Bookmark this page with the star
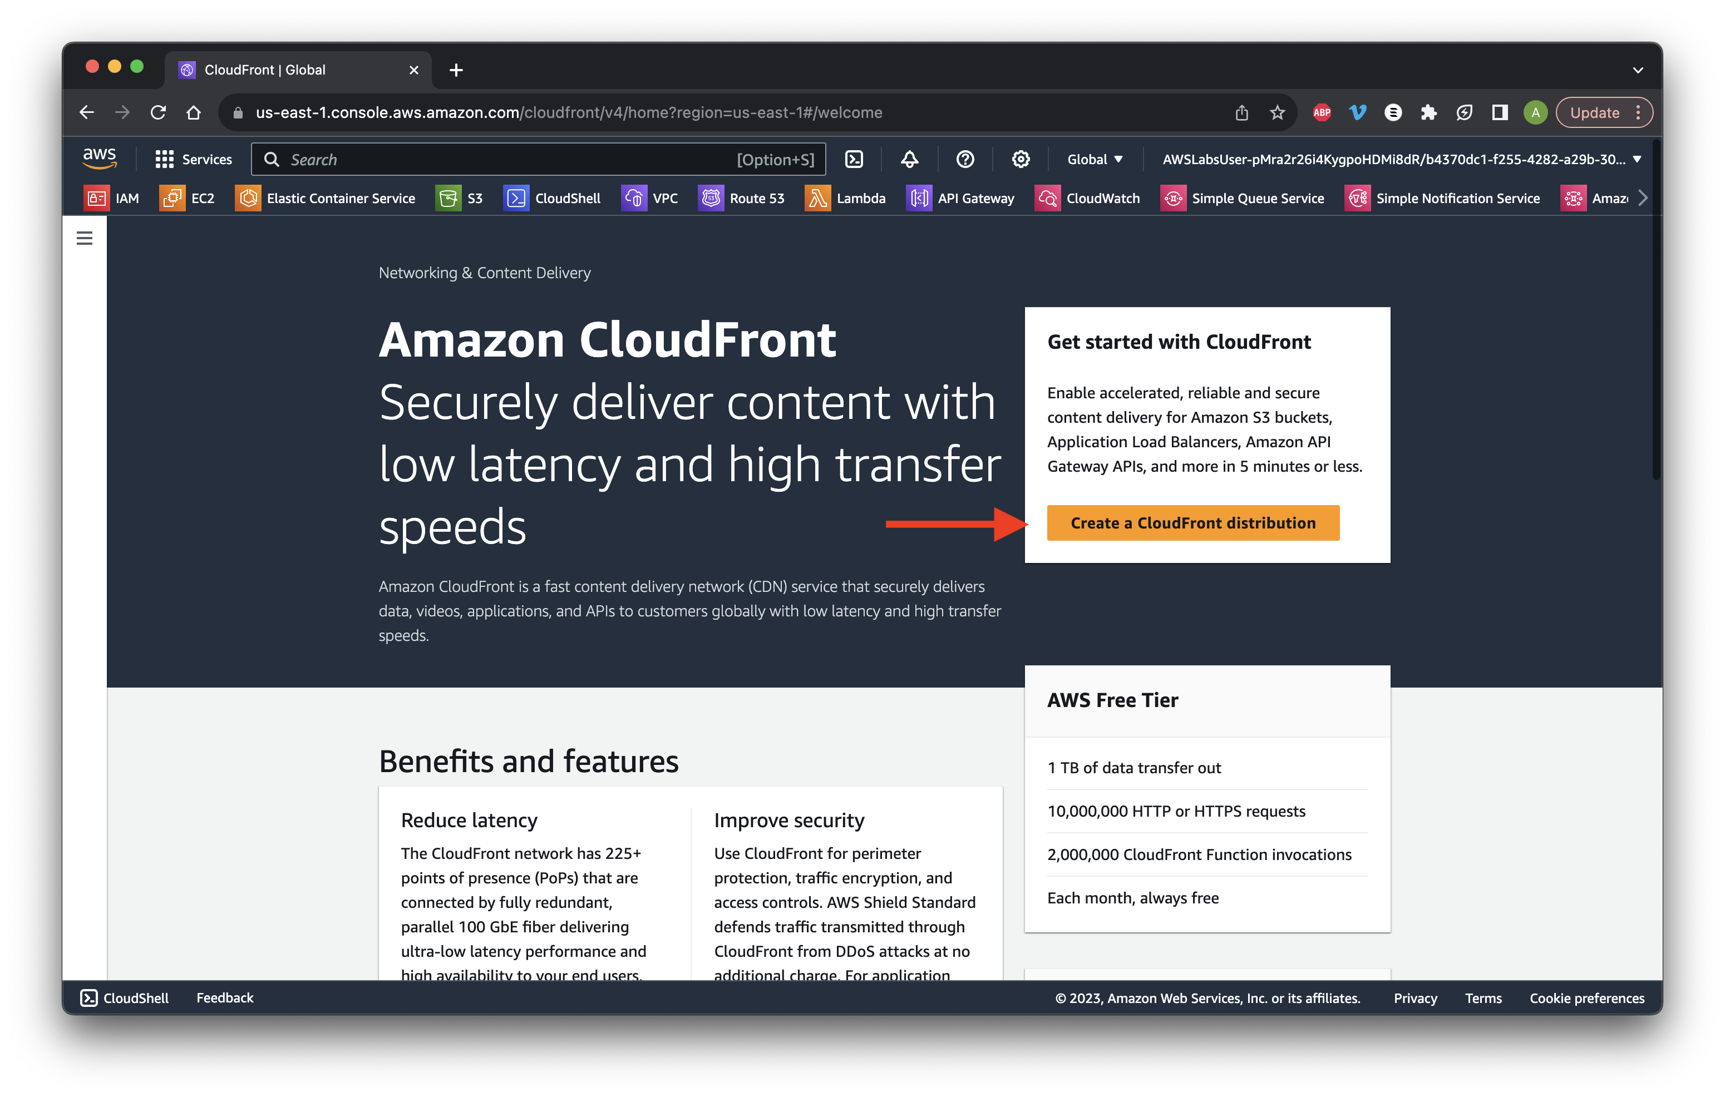This screenshot has width=1725, height=1097. point(1277,112)
